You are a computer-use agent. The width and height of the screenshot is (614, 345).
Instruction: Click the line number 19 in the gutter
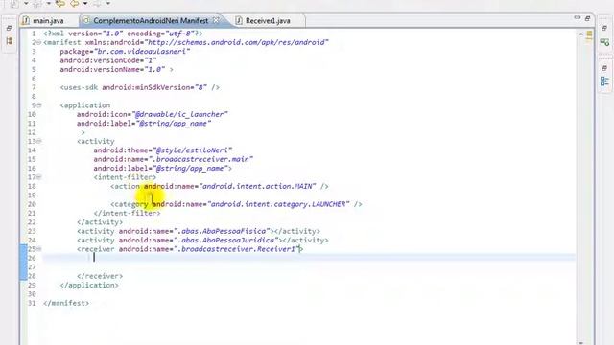point(32,195)
